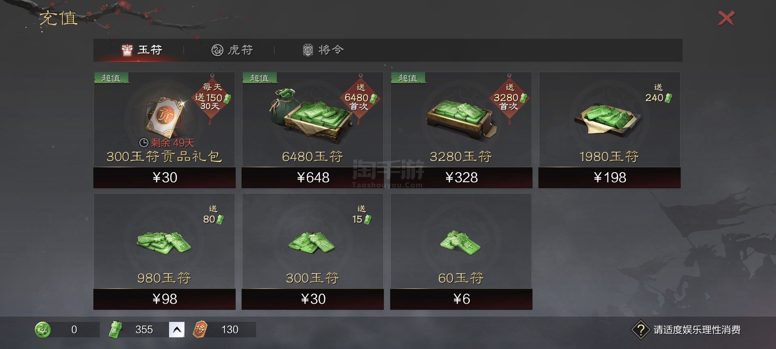Click the ¥328 price button
This screenshot has height=349, width=776.
tap(461, 177)
